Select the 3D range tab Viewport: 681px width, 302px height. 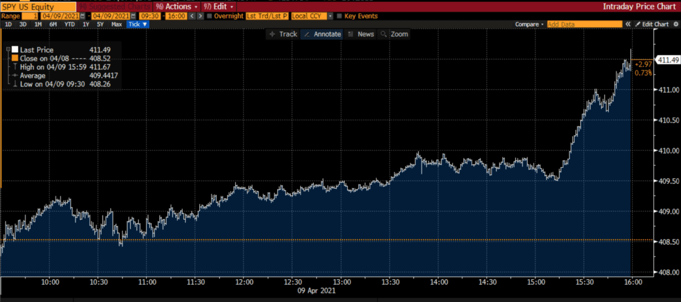point(23,24)
